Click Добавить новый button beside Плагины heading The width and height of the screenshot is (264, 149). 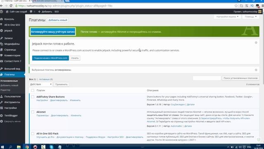click(x=58, y=20)
